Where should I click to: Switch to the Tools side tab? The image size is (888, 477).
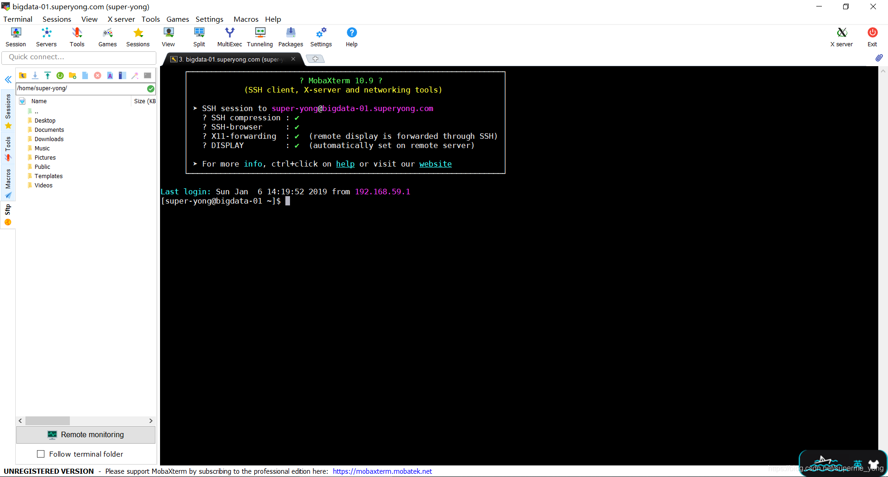(8, 149)
